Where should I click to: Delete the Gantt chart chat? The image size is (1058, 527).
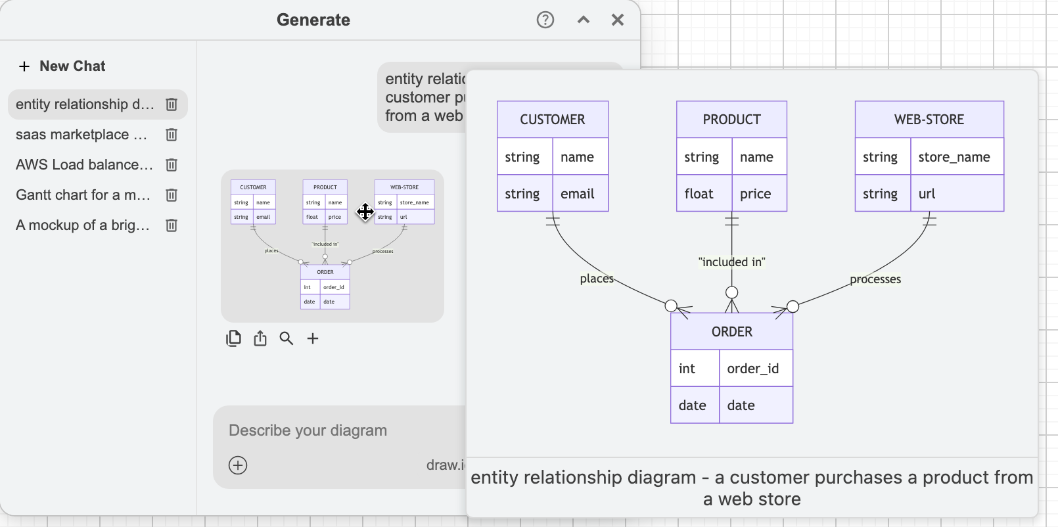pos(172,195)
